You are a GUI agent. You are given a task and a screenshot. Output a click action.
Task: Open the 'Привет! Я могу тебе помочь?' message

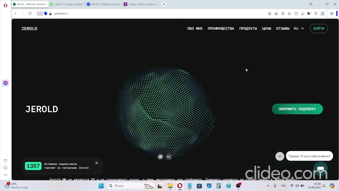[x=309, y=156]
